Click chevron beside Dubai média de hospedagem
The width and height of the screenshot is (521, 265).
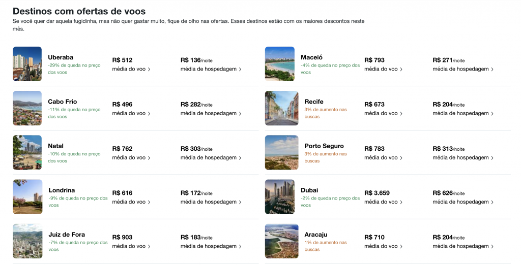pyautogui.click(x=492, y=202)
